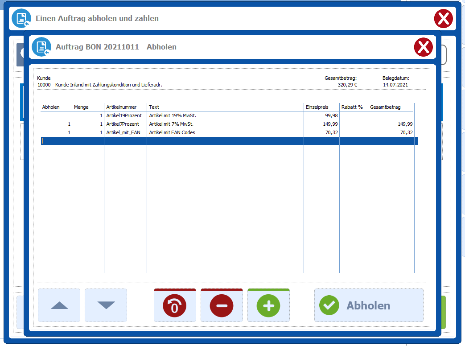Click the Artikelnummer column header
Image resolution: width=465 pixels, height=346 pixels.
point(121,107)
